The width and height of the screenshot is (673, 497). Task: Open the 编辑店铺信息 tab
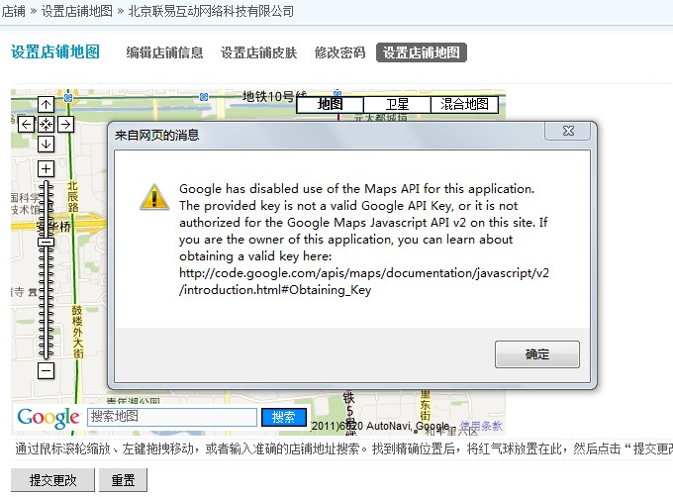pos(164,52)
